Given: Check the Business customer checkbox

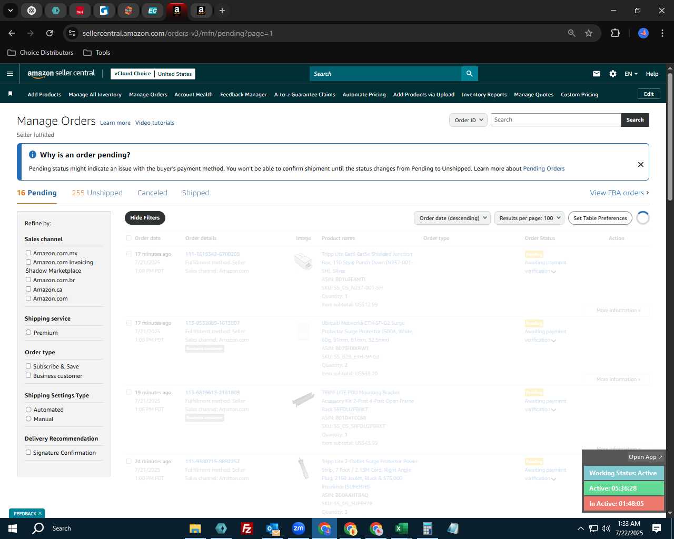Looking at the screenshot, I should coord(28,375).
